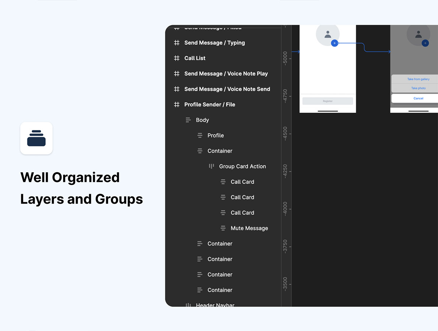
Task: Choose the Take from gallery option
Action: 418,79
